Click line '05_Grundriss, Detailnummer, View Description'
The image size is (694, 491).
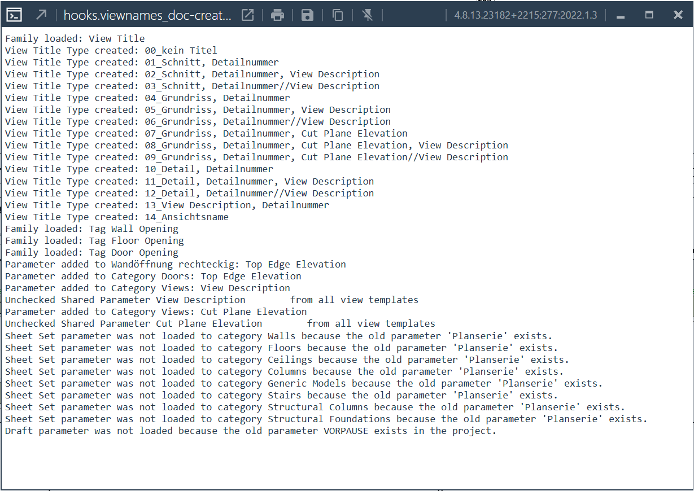(198, 110)
